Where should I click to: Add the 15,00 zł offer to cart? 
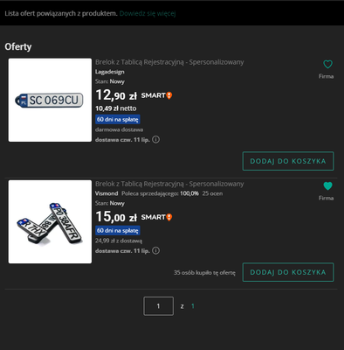coord(288,272)
